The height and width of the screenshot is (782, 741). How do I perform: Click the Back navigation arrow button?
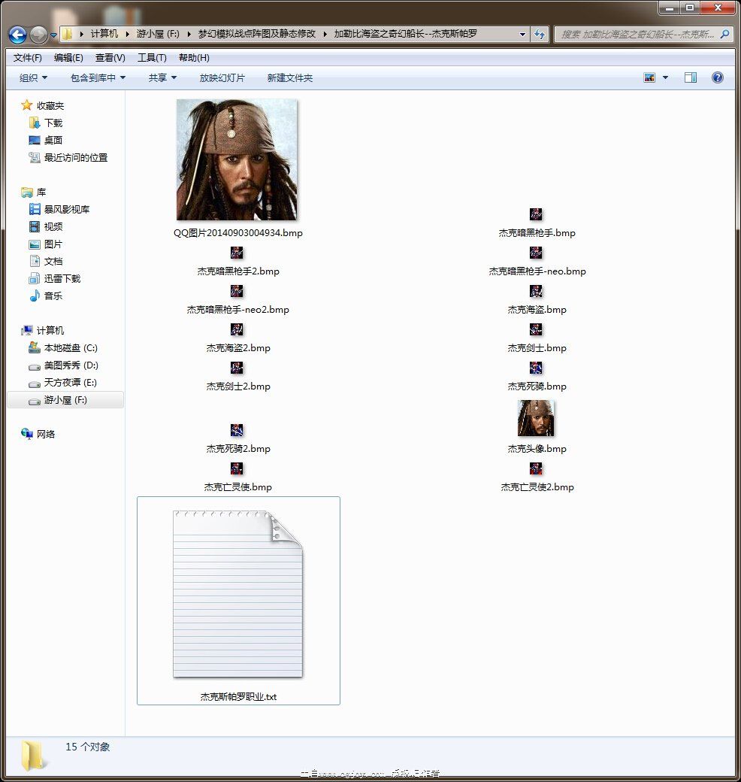(18, 35)
